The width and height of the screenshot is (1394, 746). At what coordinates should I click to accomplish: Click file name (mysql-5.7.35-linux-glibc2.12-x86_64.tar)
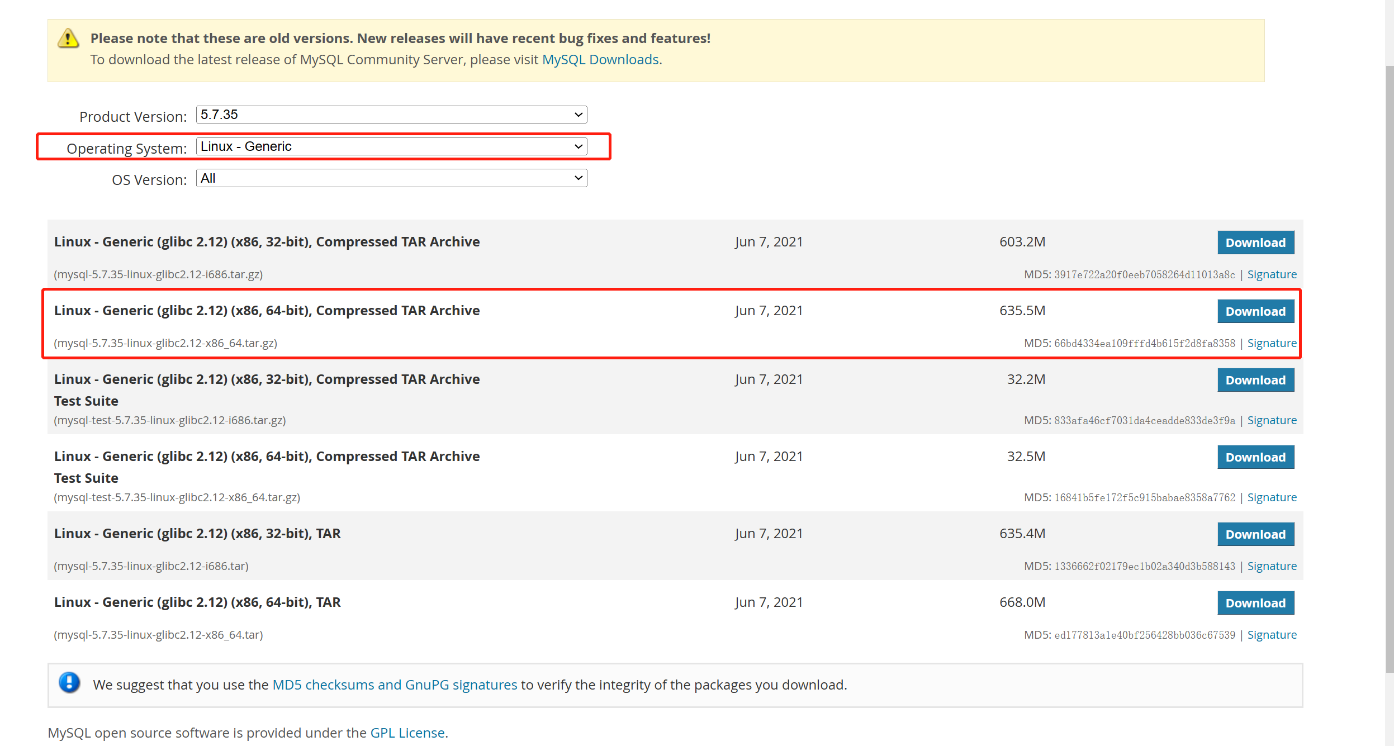tap(158, 635)
